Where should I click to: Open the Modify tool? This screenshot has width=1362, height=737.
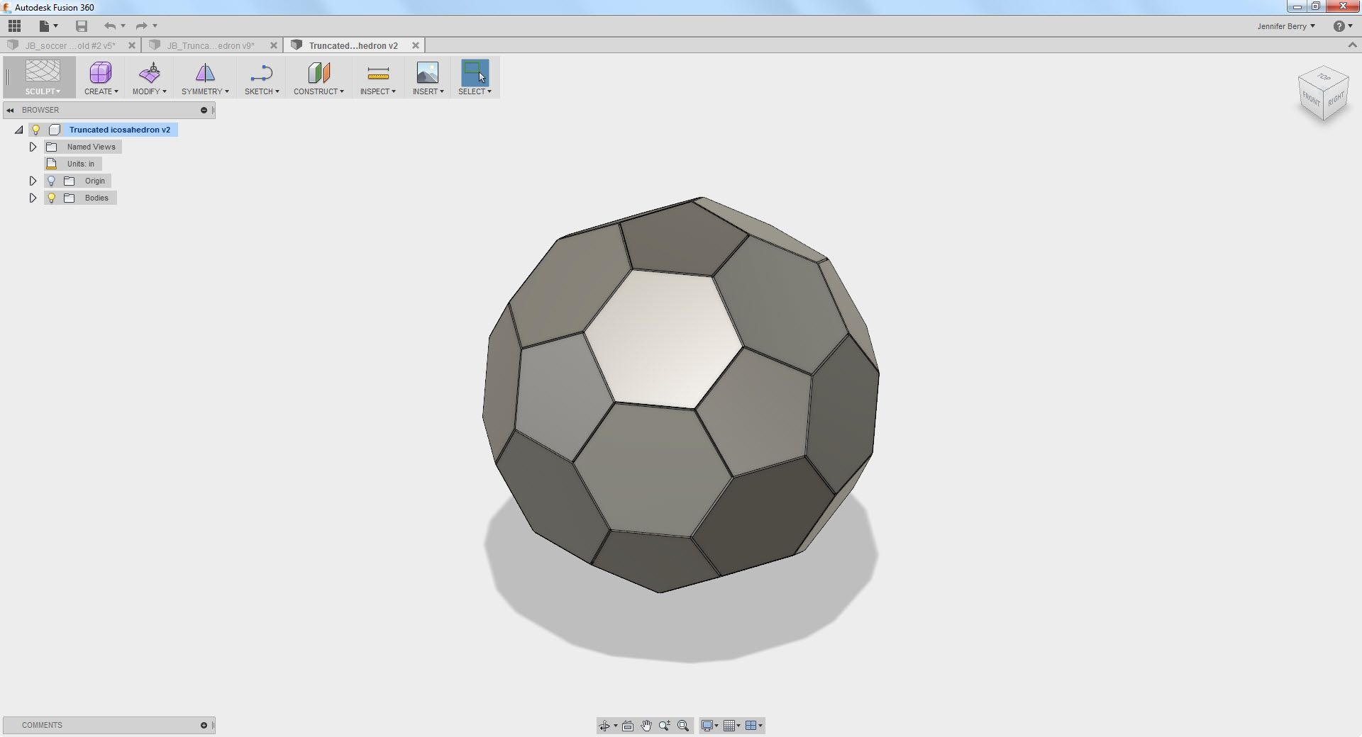tap(149, 77)
